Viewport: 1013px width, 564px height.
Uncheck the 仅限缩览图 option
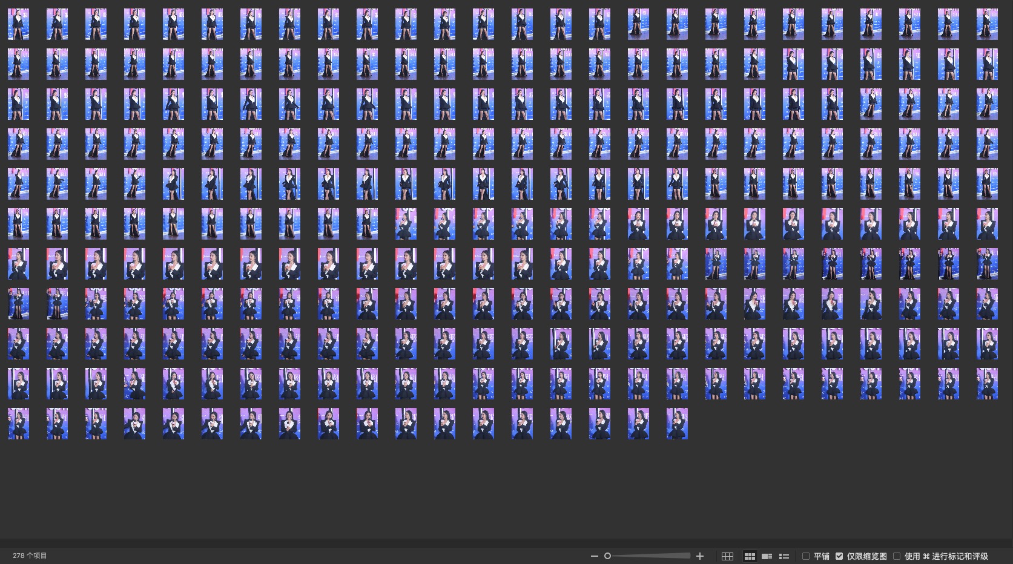tap(839, 556)
